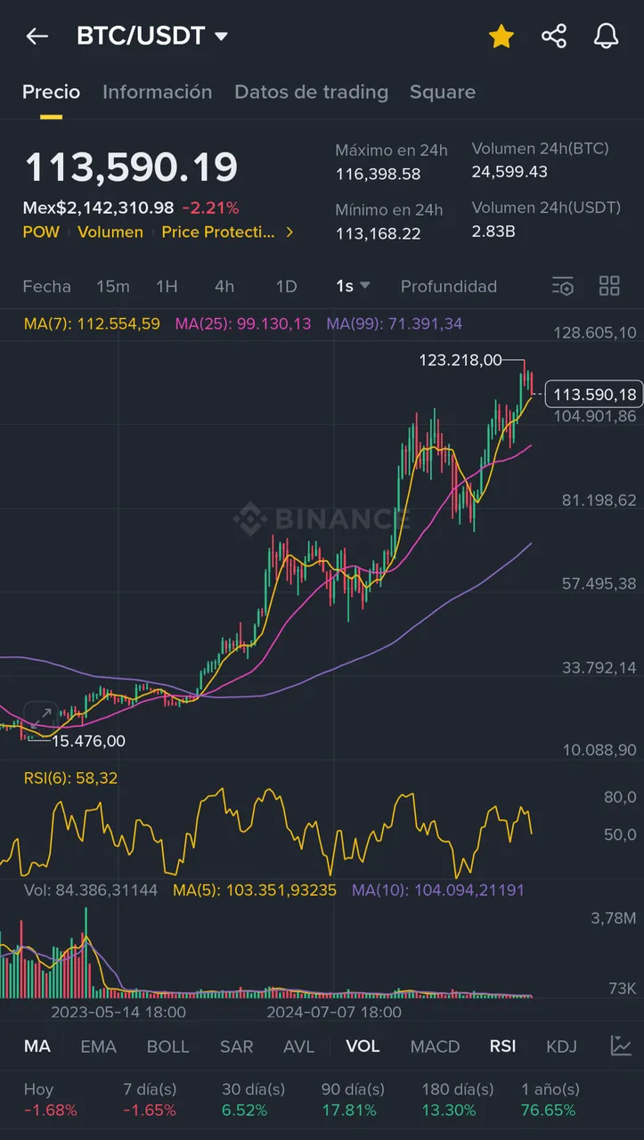Tap the MA(99) value label
Viewport: 644px width, 1140px height.
[x=395, y=324]
